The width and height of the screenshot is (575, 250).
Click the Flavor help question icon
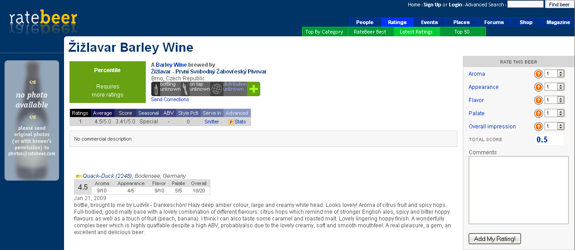pyautogui.click(x=538, y=100)
